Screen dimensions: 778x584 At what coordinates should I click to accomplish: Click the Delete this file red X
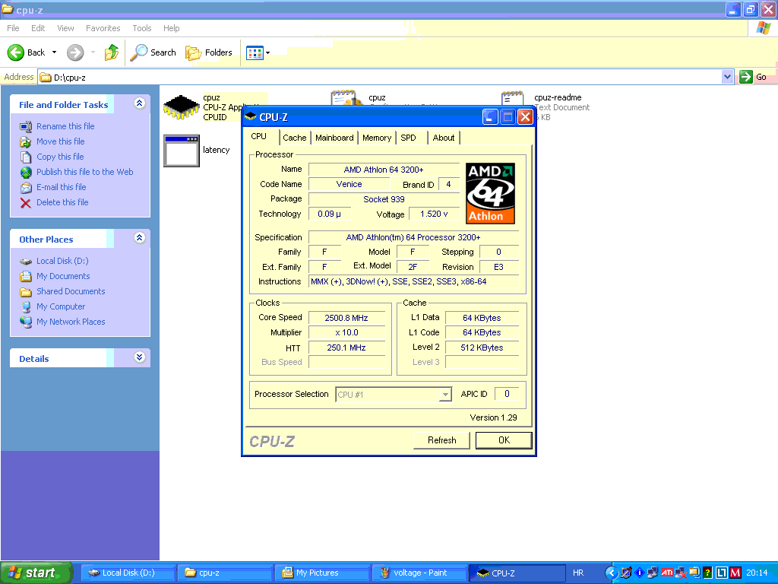pyautogui.click(x=26, y=202)
